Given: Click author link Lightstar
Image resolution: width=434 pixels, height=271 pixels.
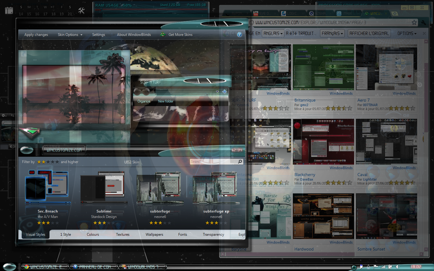Looking at the screenshot, I should click(370, 179).
